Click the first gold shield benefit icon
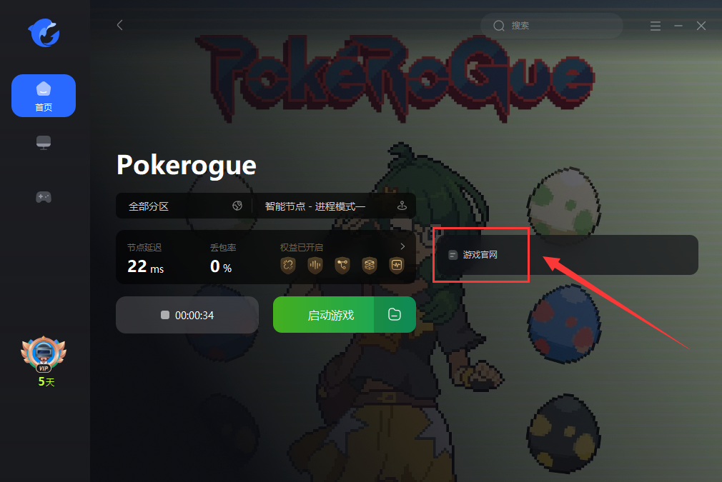 pos(288,265)
